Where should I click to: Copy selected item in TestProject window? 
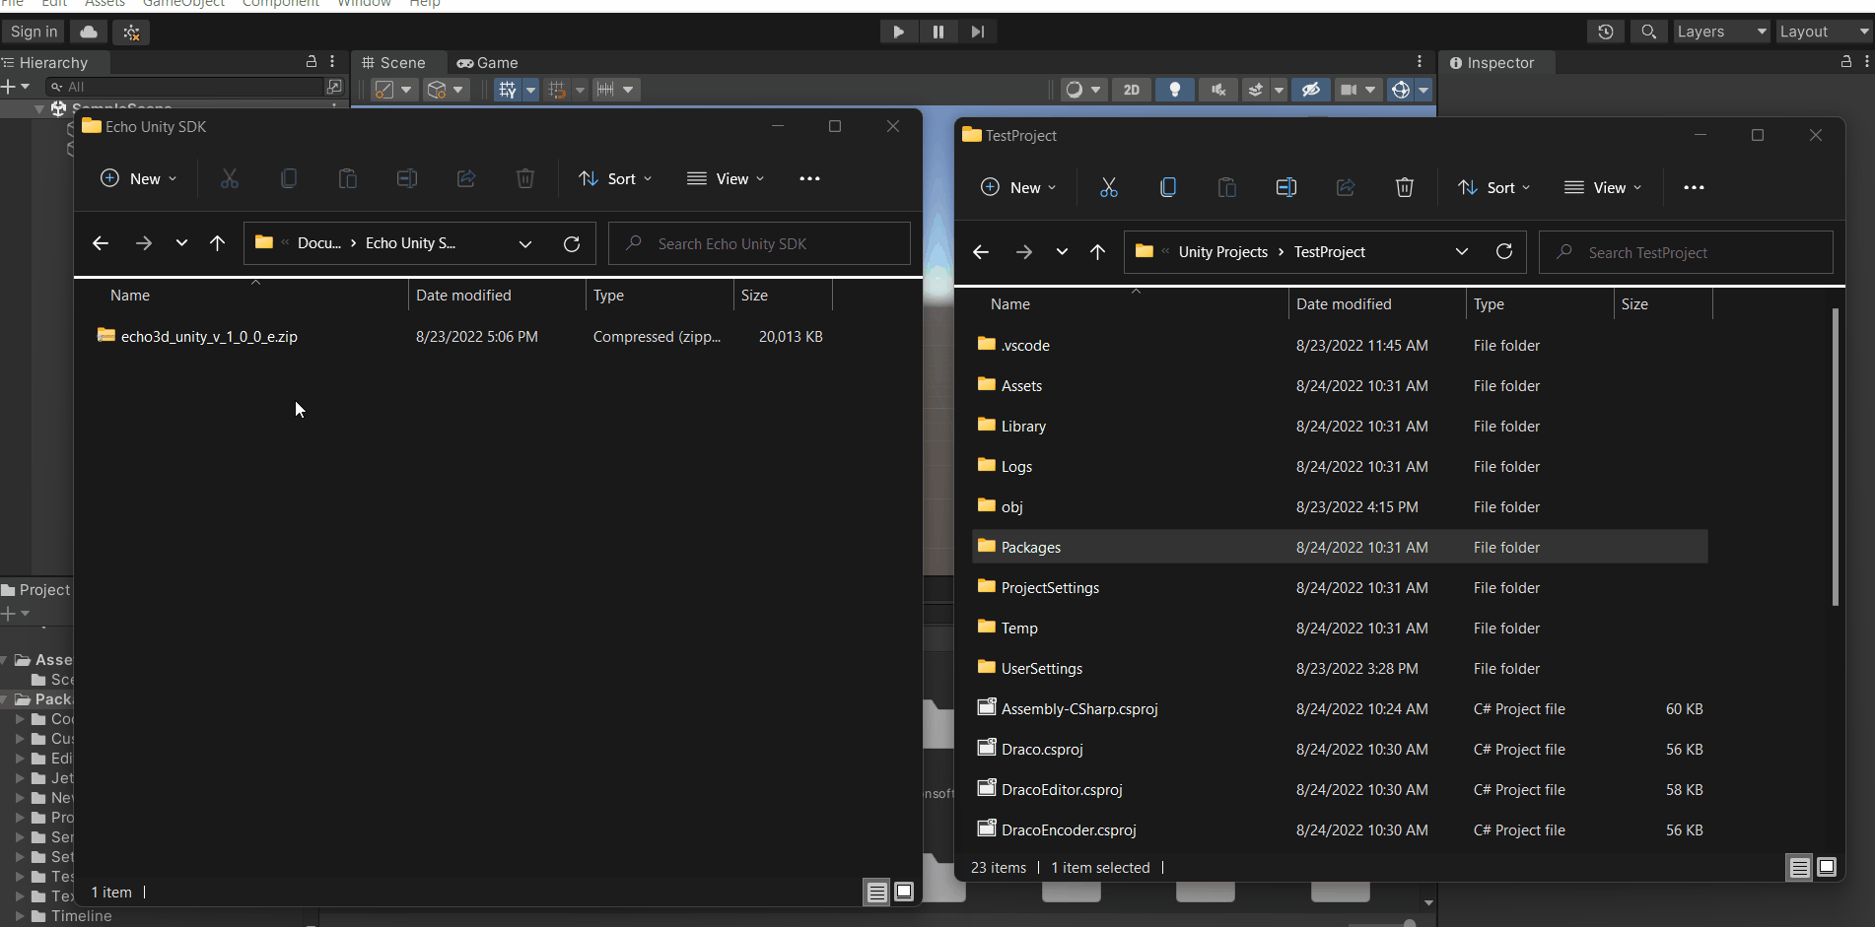[x=1168, y=187]
